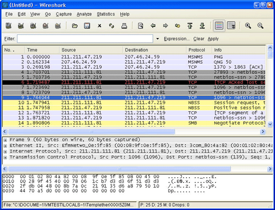The height and width of the screenshot is (210, 275).
Task: Close capture file X icon
Action: click(x=99, y=26)
